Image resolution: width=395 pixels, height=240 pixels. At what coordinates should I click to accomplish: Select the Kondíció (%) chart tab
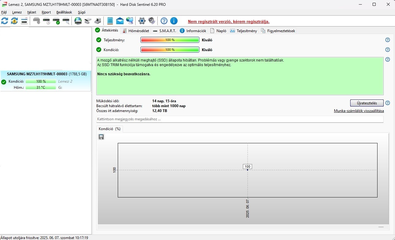coord(109,129)
